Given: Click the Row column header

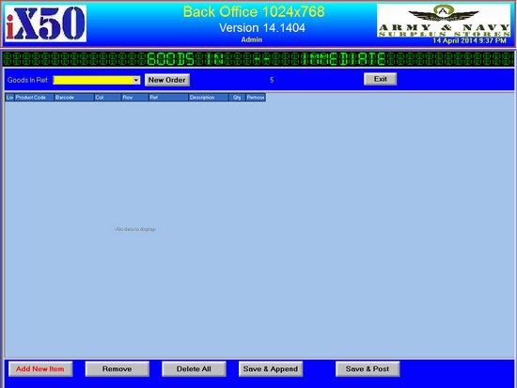Looking at the screenshot, I should tap(134, 98).
